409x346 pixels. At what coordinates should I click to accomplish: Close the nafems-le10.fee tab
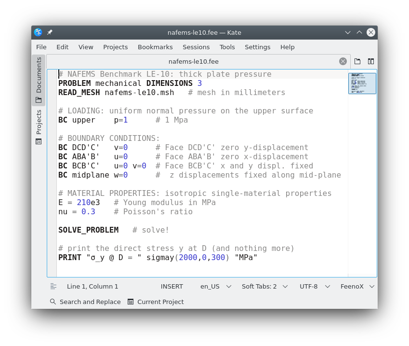(343, 61)
